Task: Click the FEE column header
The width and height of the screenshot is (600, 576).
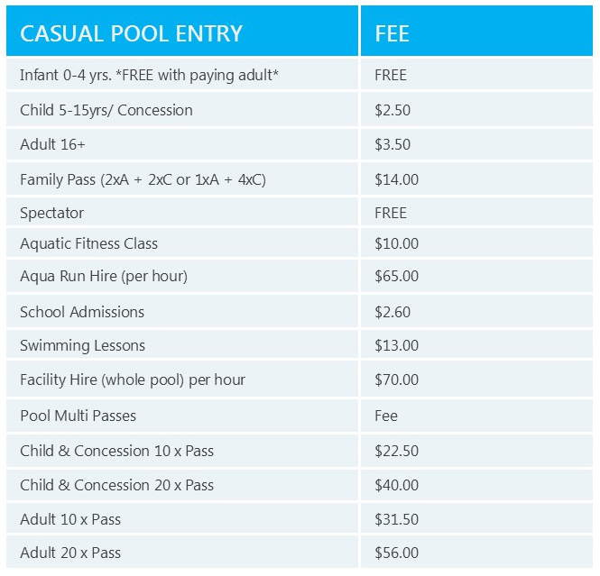Action: (x=392, y=34)
